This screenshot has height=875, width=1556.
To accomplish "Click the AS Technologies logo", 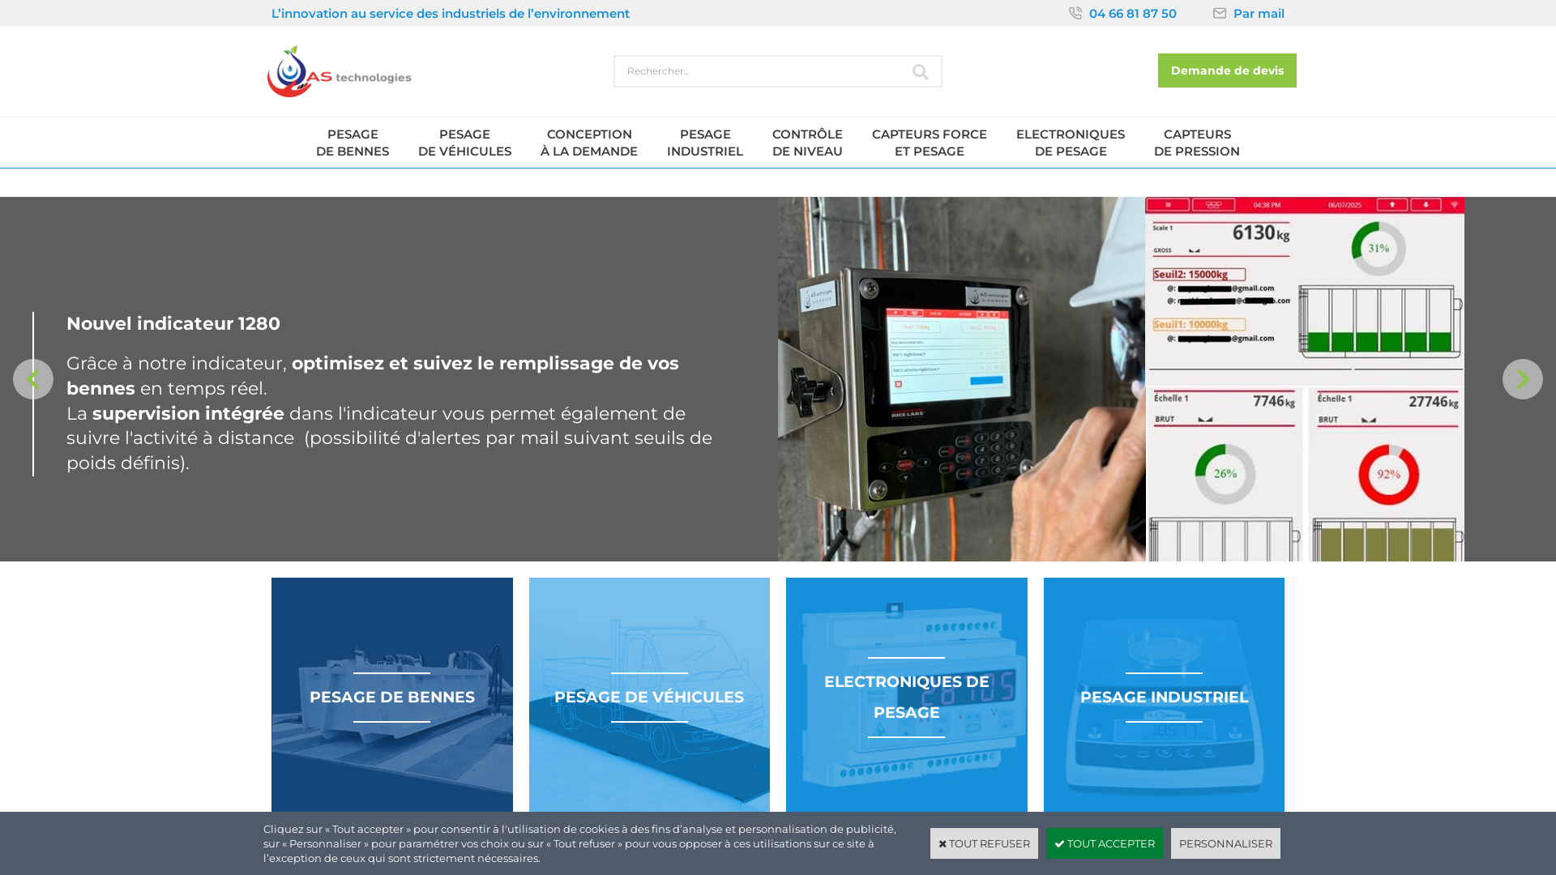I will tap(339, 72).
